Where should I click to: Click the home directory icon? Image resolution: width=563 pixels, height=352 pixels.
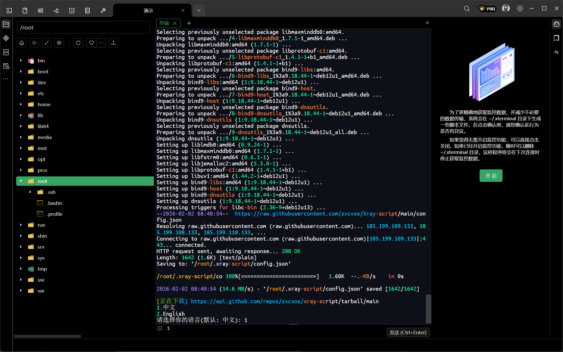tap(22, 43)
